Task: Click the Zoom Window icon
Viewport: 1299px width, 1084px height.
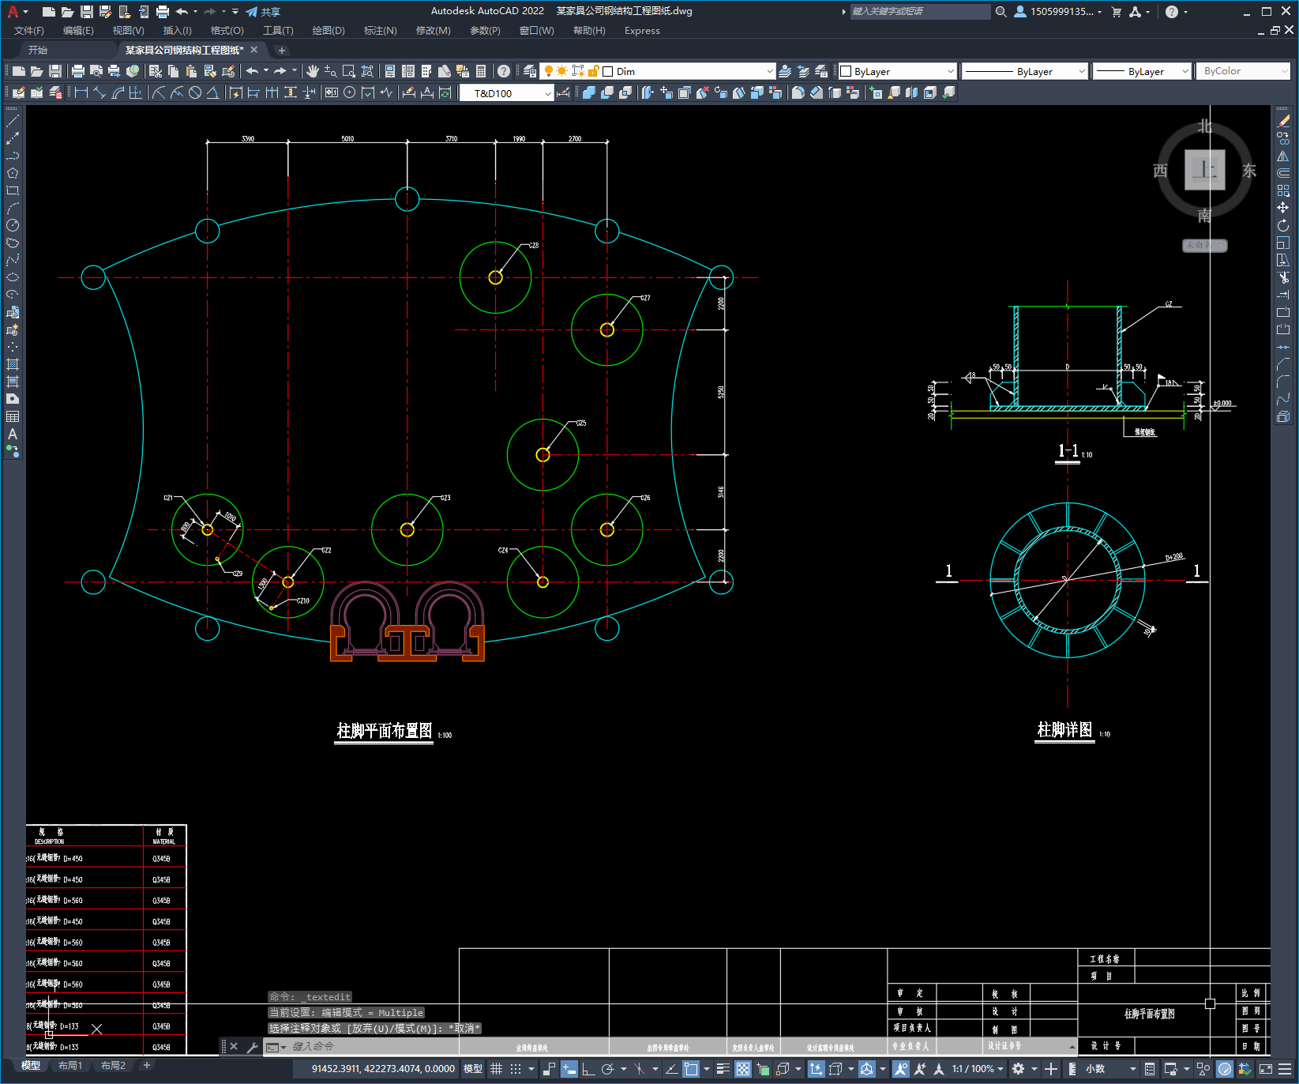Action: tap(348, 71)
